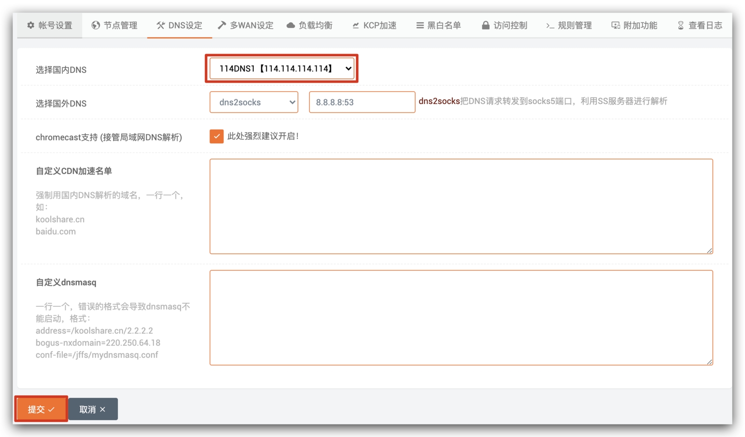Focus the 自定义CDN加速名单 text area

(461, 206)
